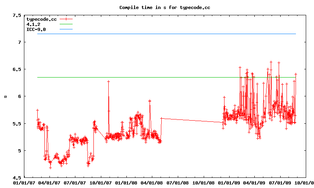Viewport: 314px width, 188px height.
Task: Click the blue line sample beside ICC-9.0 legend
Action: (66, 29)
